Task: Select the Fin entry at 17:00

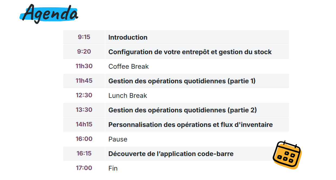Action: coord(113,168)
